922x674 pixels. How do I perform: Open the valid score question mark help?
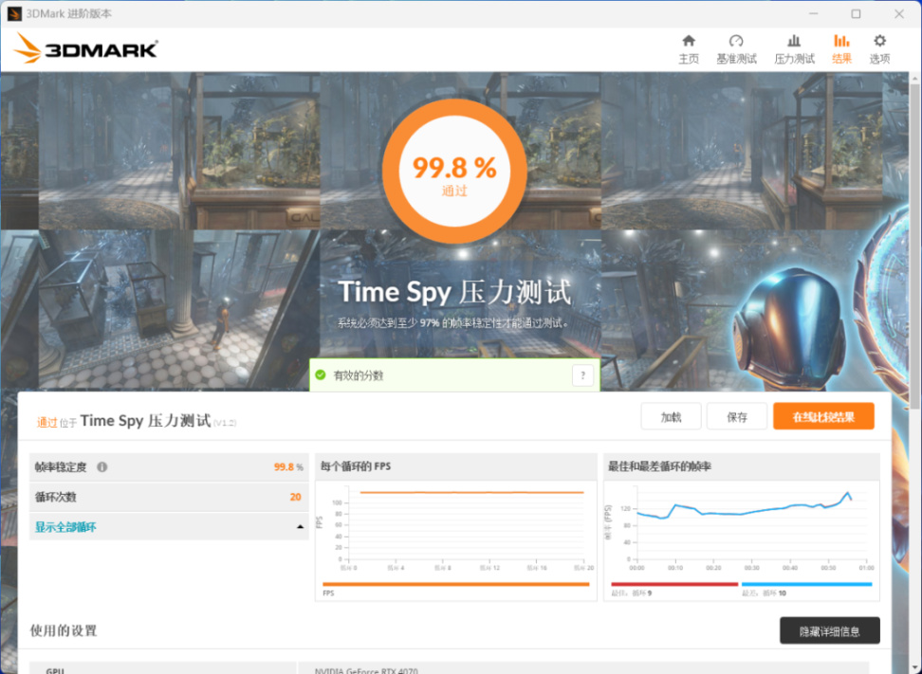click(582, 375)
